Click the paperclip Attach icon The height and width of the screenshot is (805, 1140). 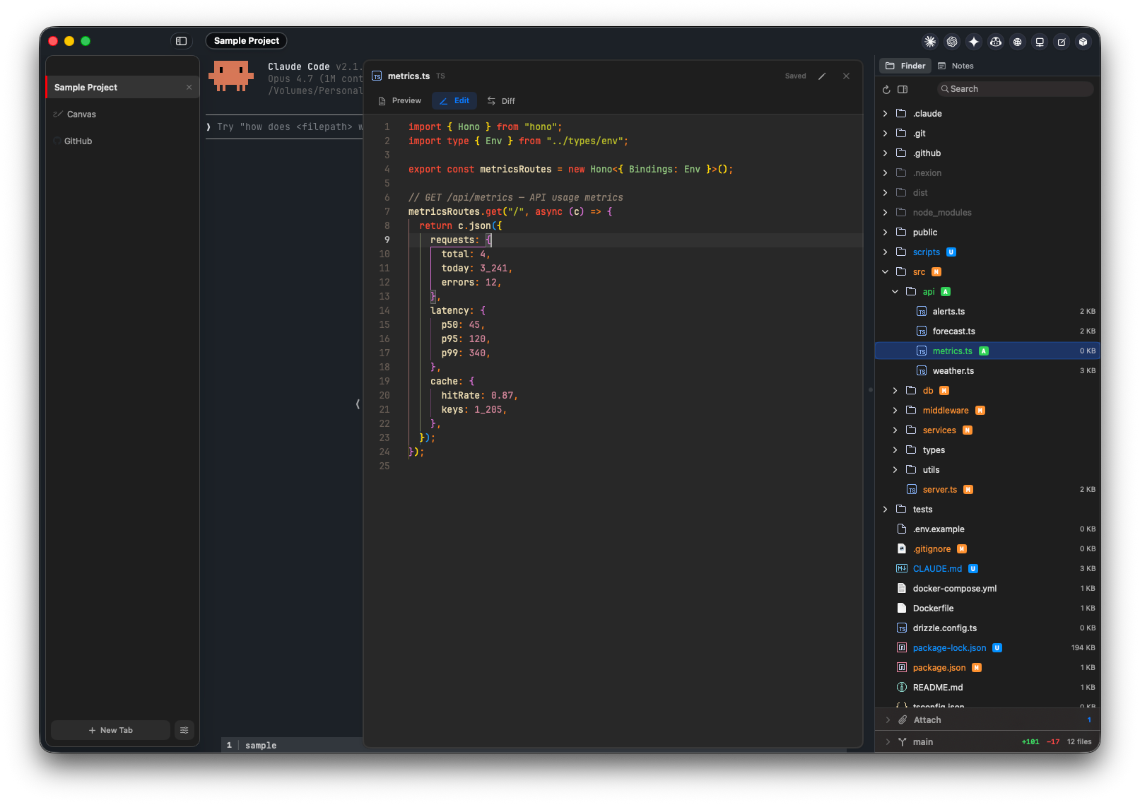[x=903, y=720]
